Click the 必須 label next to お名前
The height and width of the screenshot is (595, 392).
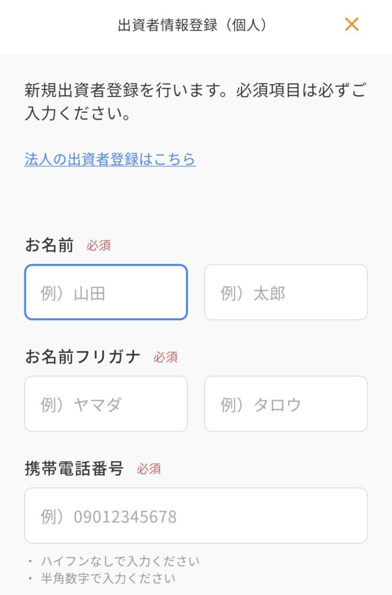click(x=100, y=246)
